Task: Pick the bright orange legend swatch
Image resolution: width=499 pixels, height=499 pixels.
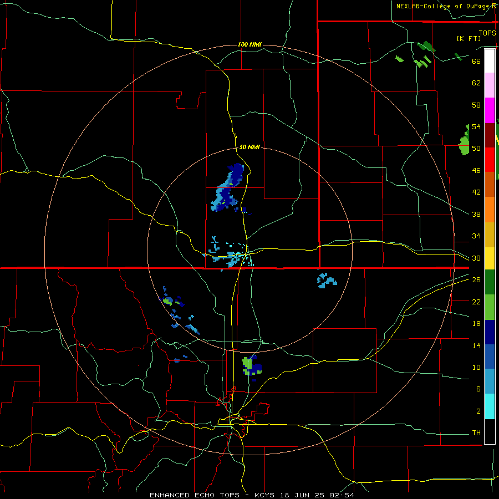Action: tap(490, 210)
